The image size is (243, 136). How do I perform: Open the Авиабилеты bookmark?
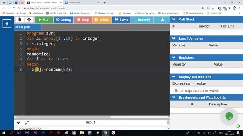[36, 13]
